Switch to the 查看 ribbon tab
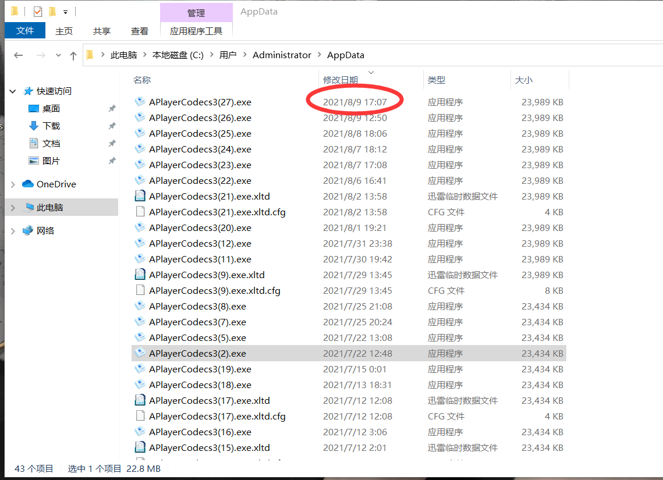663x480 pixels. click(140, 31)
